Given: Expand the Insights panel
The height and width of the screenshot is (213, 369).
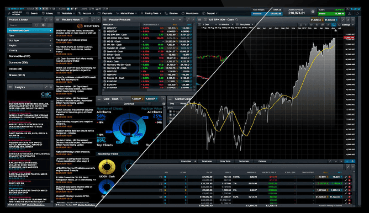Looking at the screenshot, I should pos(46,87).
